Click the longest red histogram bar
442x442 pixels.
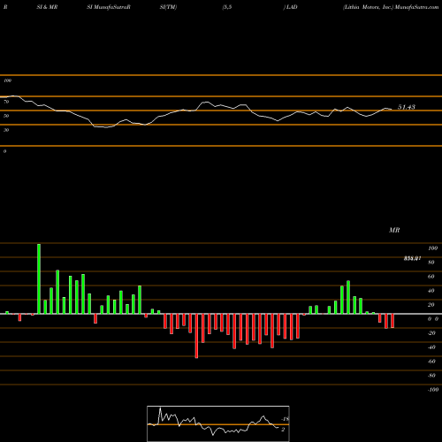click(x=196, y=336)
